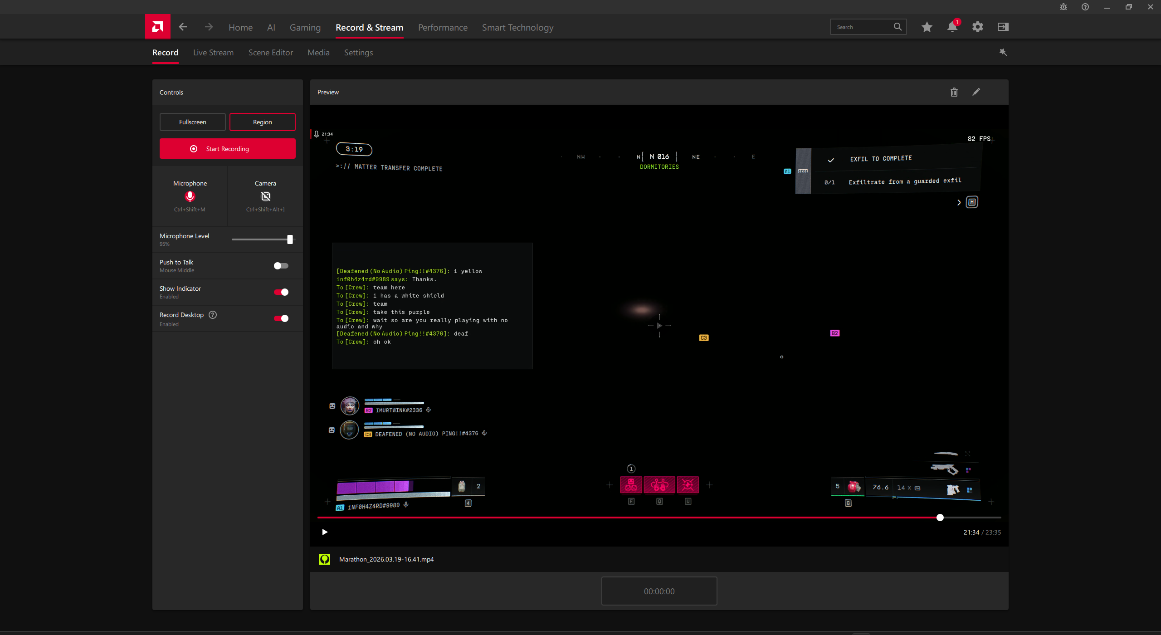This screenshot has height=635, width=1161.
Task: Open the favorites star icon
Action: click(927, 27)
